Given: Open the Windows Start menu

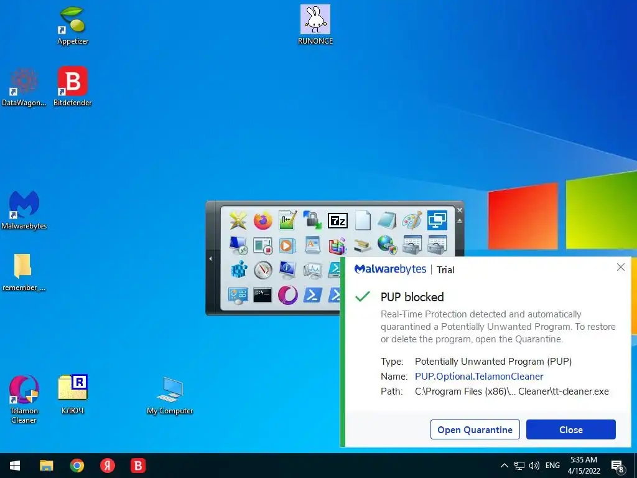Looking at the screenshot, I should click(x=15, y=466).
